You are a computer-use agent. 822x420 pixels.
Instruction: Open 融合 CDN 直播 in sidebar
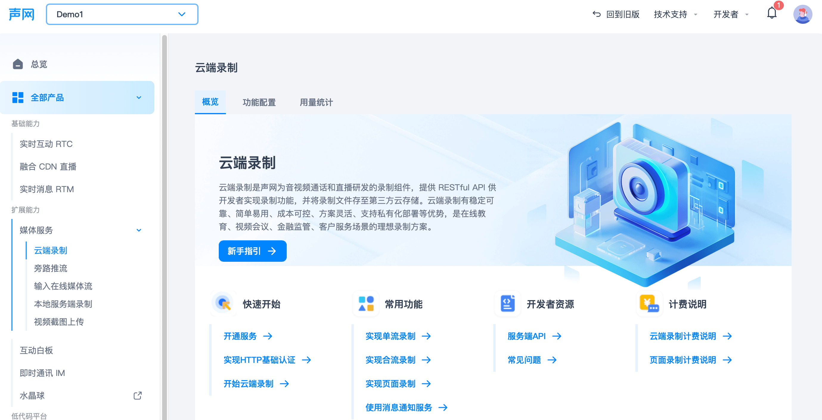(48, 167)
